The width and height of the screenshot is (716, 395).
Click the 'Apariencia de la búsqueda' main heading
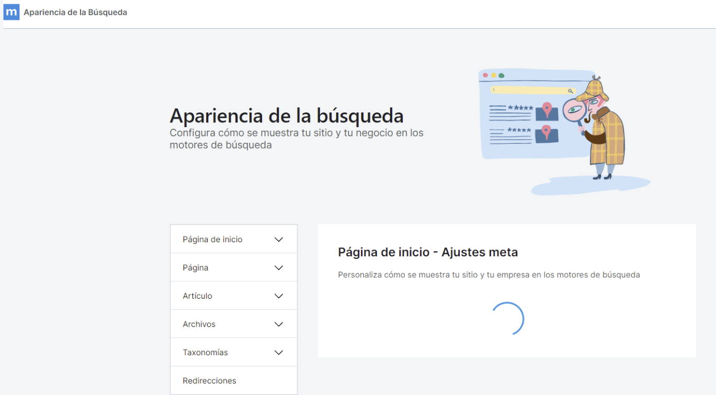click(x=287, y=116)
